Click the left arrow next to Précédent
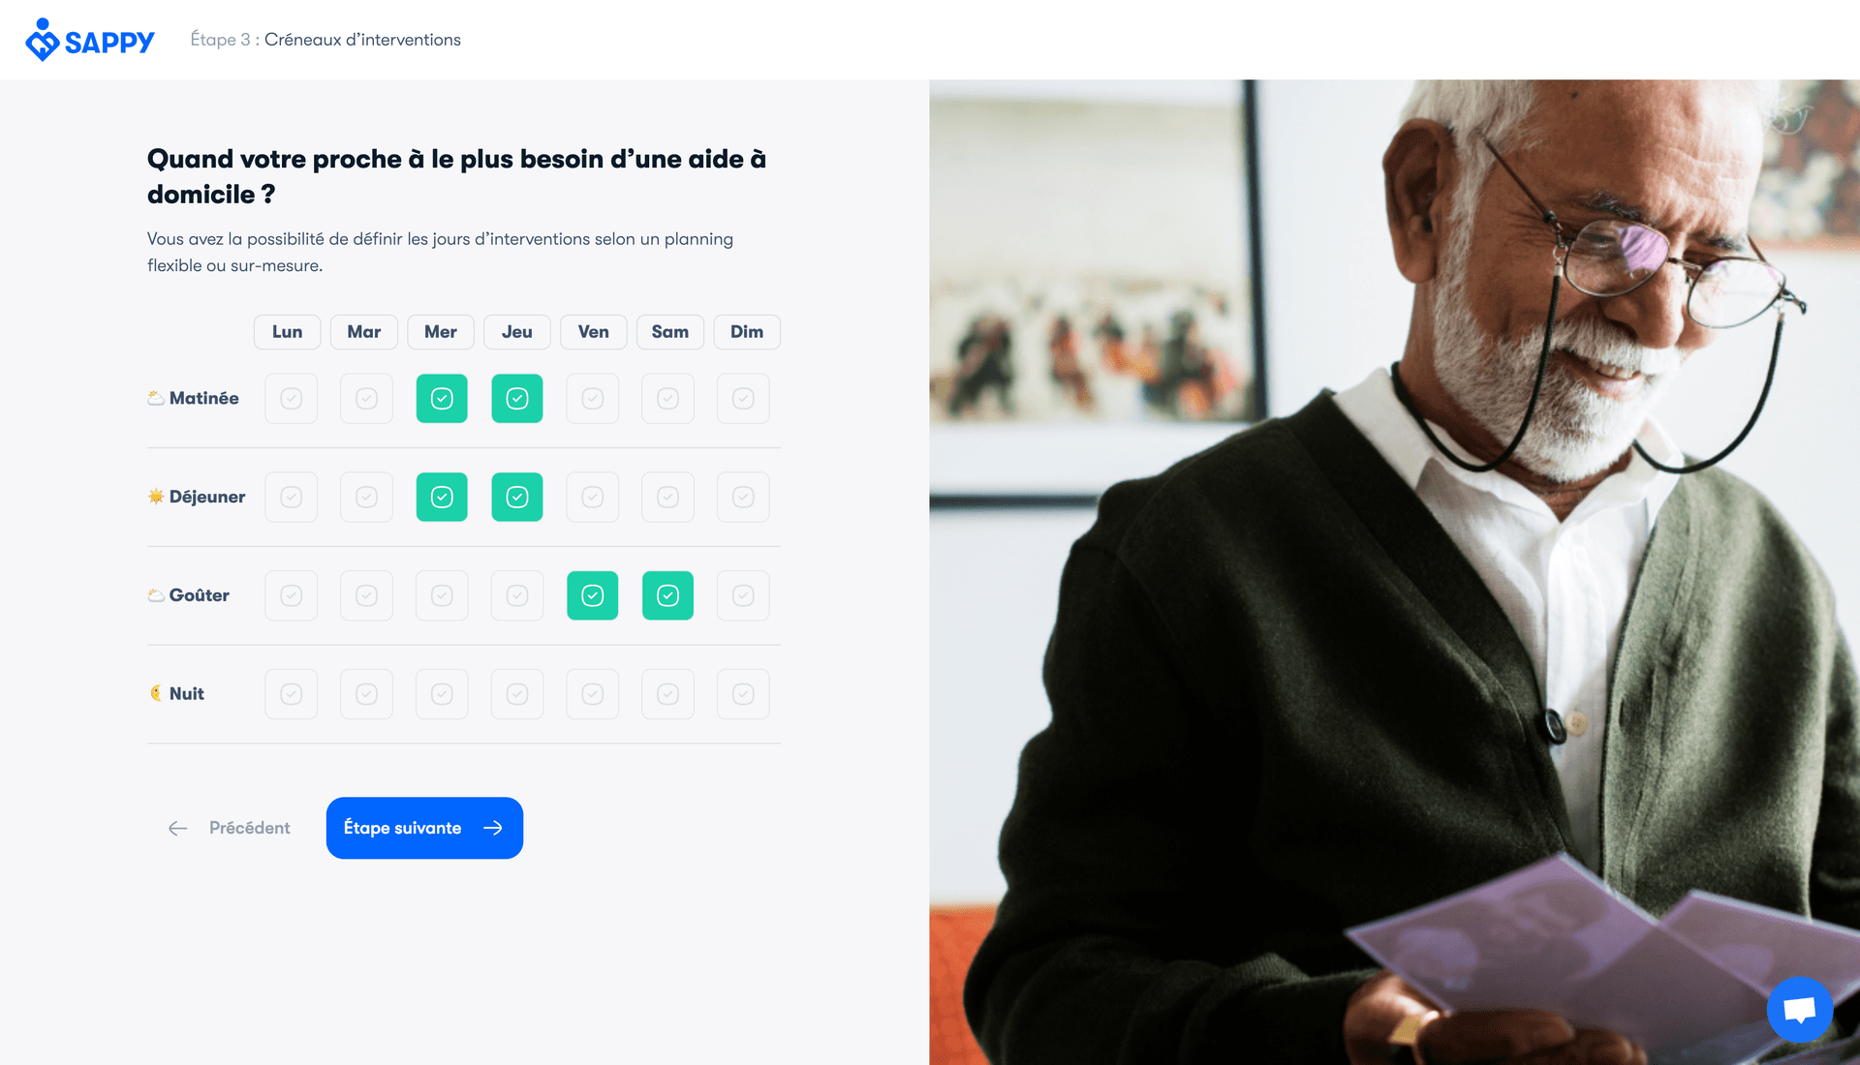The height and width of the screenshot is (1065, 1860). (178, 828)
